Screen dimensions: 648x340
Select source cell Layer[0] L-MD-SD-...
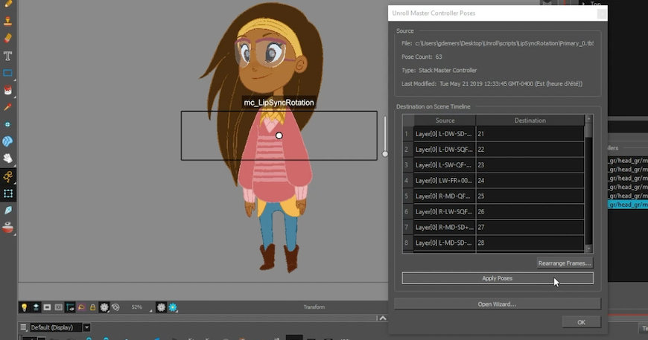click(x=445, y=243)
